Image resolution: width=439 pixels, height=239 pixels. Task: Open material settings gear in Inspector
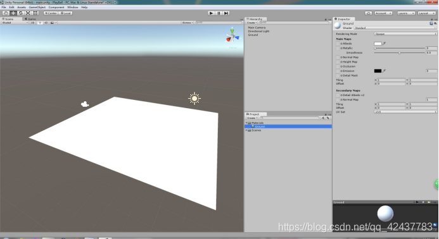(435, 23)
